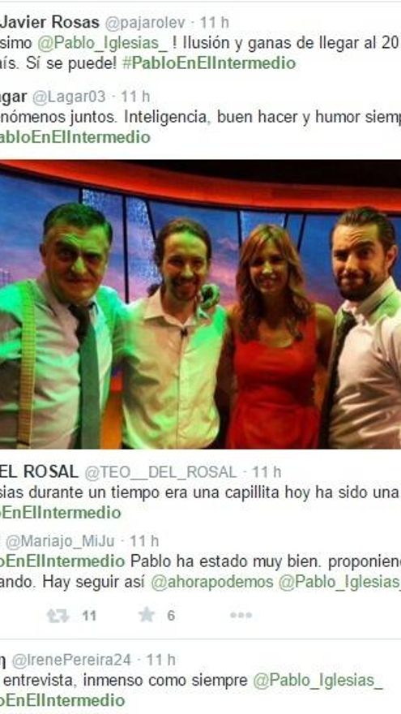Viewport: 401px width, 714px height.
Task: Open the @TEO__DEL_ROSAL handle
Action: coord(160,472)
